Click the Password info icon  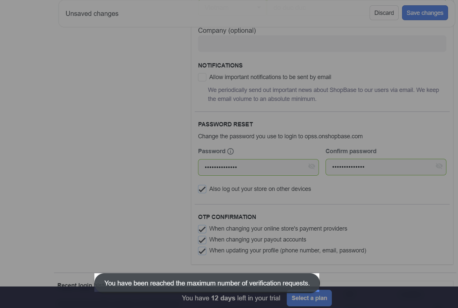tap(230, 151)
